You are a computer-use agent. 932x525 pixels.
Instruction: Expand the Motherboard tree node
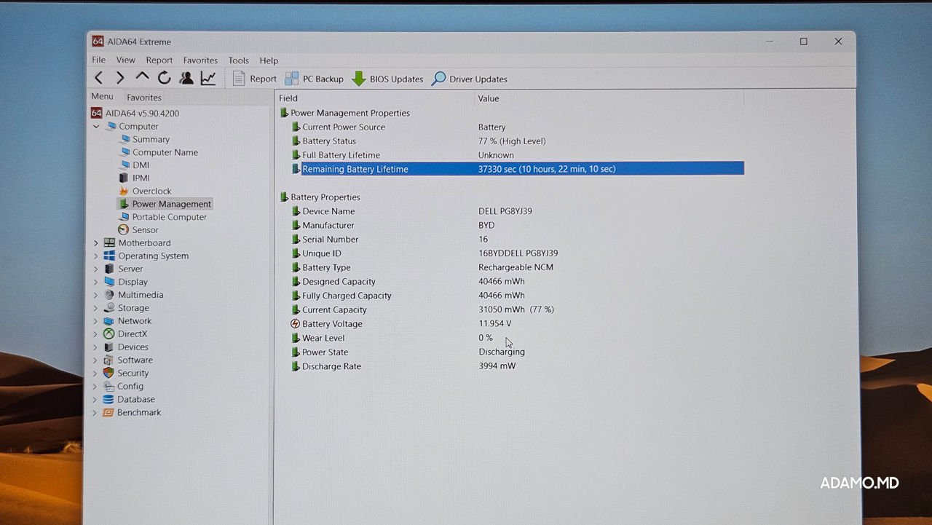coord(95,242)
